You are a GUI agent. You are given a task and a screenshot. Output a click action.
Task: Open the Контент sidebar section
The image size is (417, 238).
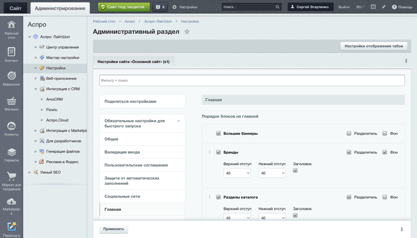pyautogui.click(x=11, y=52)
